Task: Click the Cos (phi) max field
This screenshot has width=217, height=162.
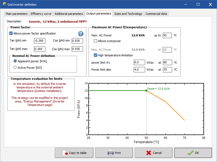Action: point(77,49)
